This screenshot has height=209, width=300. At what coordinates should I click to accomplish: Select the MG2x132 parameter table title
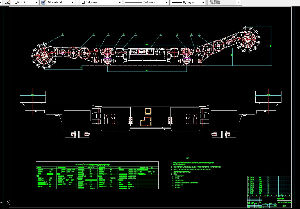[92, 164]
